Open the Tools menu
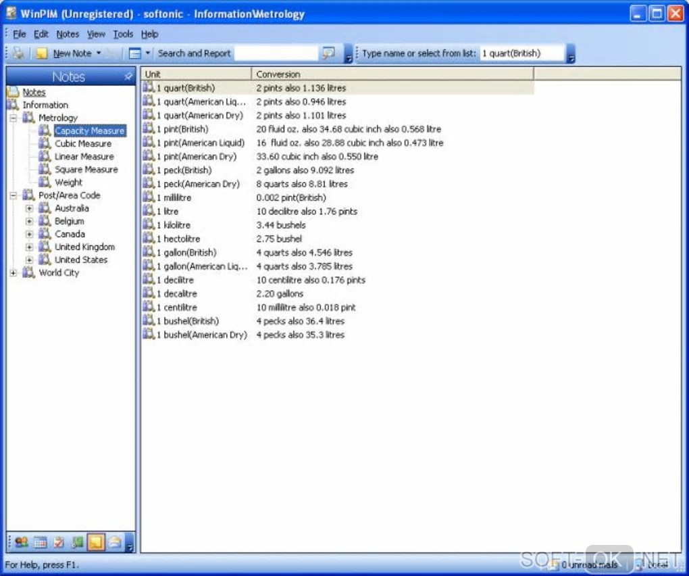 click(123, 34)
